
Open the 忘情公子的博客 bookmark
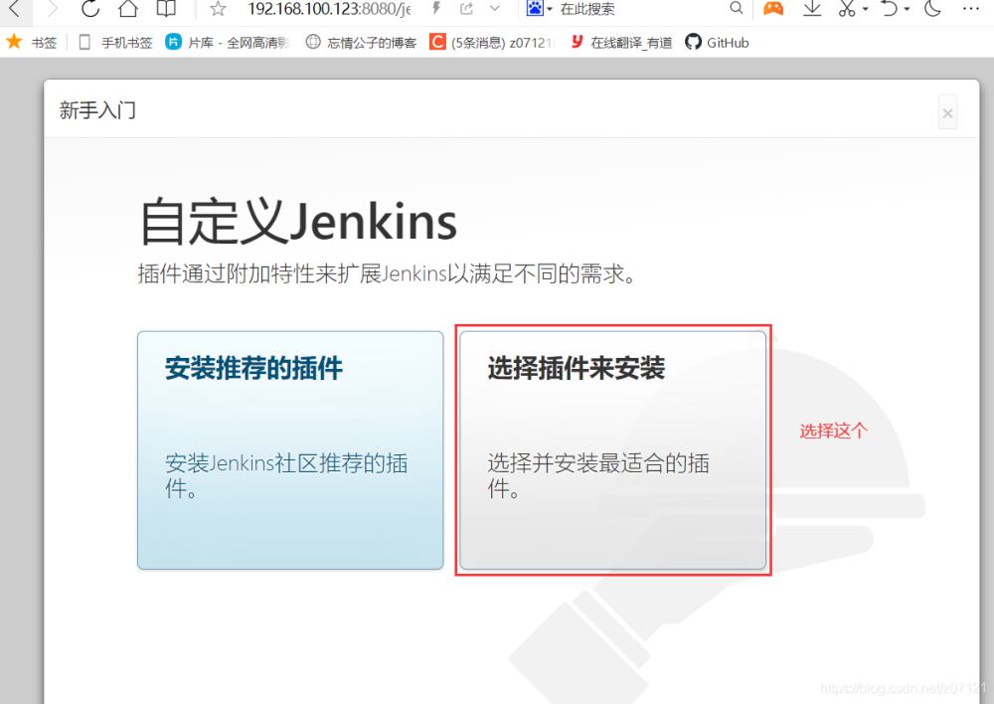[x=362, y=43]
